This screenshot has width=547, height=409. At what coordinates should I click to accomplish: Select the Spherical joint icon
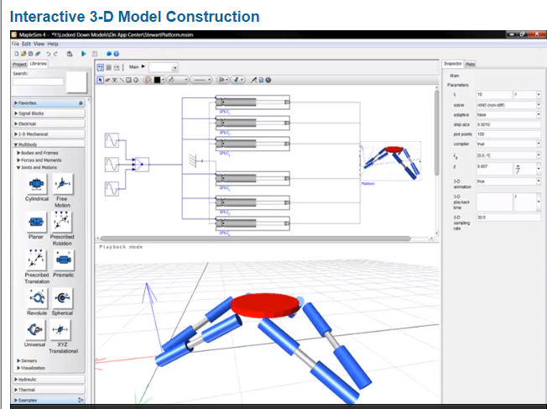coord(62,297)
